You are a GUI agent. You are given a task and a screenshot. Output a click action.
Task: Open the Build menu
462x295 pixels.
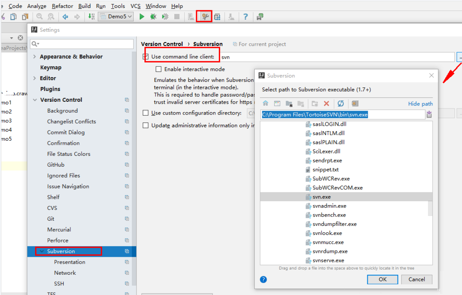[85, 6]
